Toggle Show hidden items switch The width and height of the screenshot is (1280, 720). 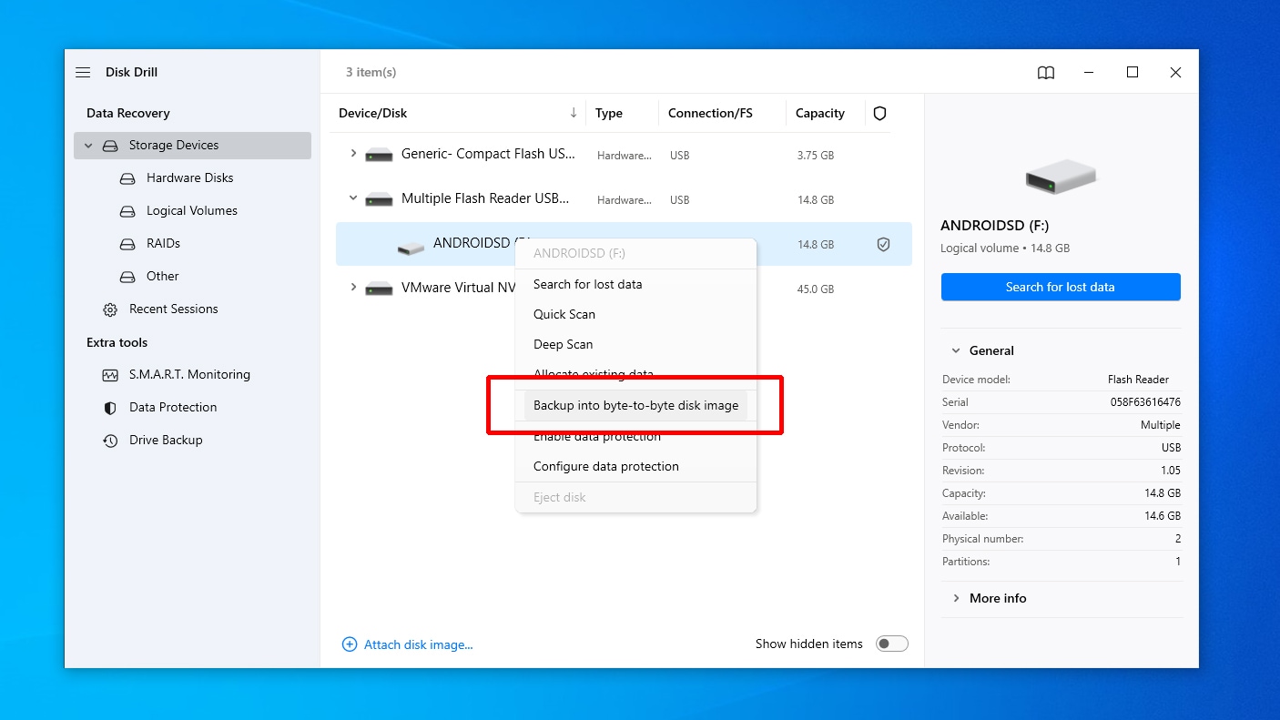click(x=891, y=644)
